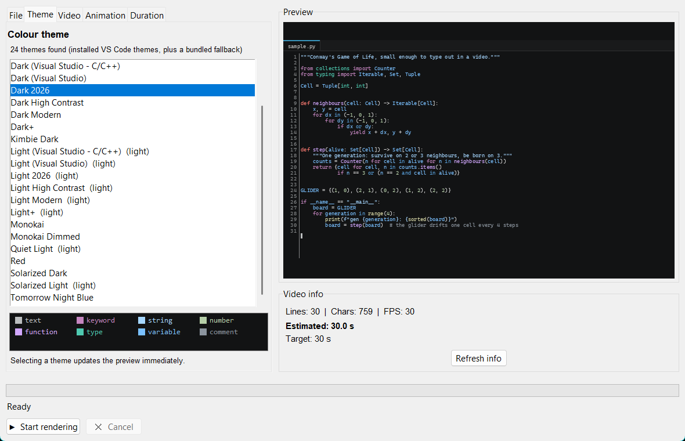Select Light (Visual Studio - C/C++) theme

[x=132, y=151]
